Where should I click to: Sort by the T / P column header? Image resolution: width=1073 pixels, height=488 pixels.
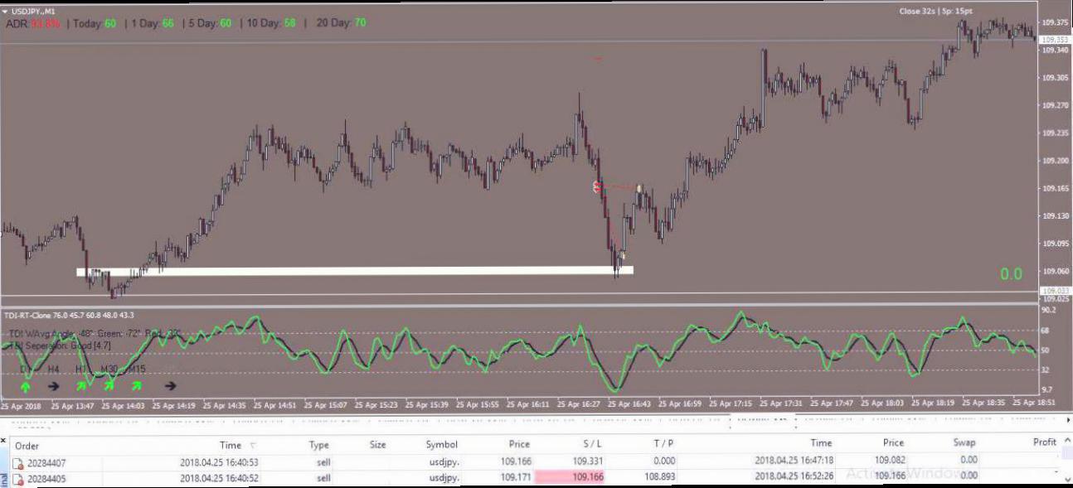pos(663,444)
